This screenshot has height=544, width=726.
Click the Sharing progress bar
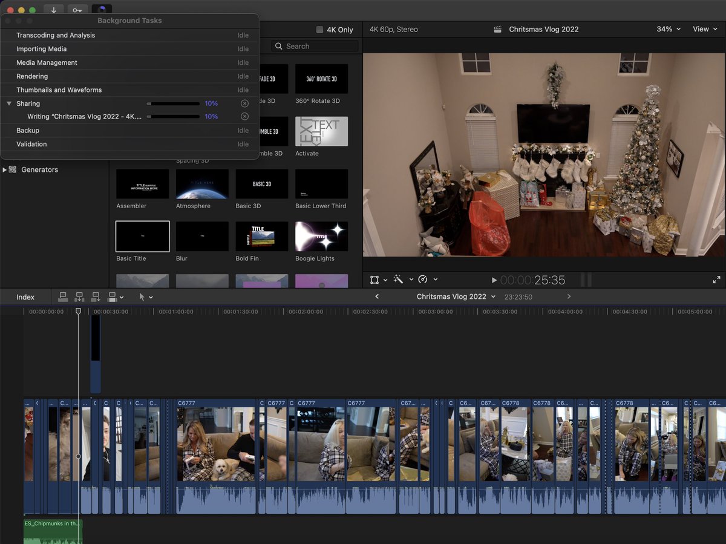[x=173, y=103]
